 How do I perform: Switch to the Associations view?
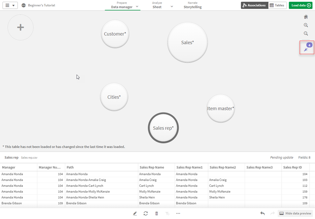(254, 5)
